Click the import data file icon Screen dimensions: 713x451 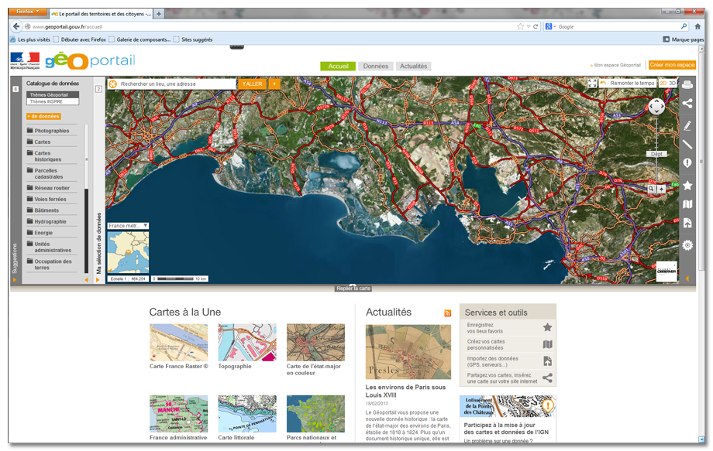[x=687, y=224]
